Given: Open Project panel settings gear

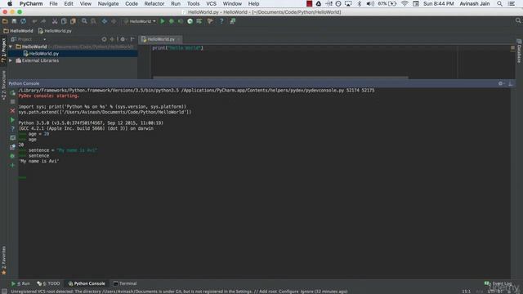Looking at the screenshot, I should coord(123,39).
